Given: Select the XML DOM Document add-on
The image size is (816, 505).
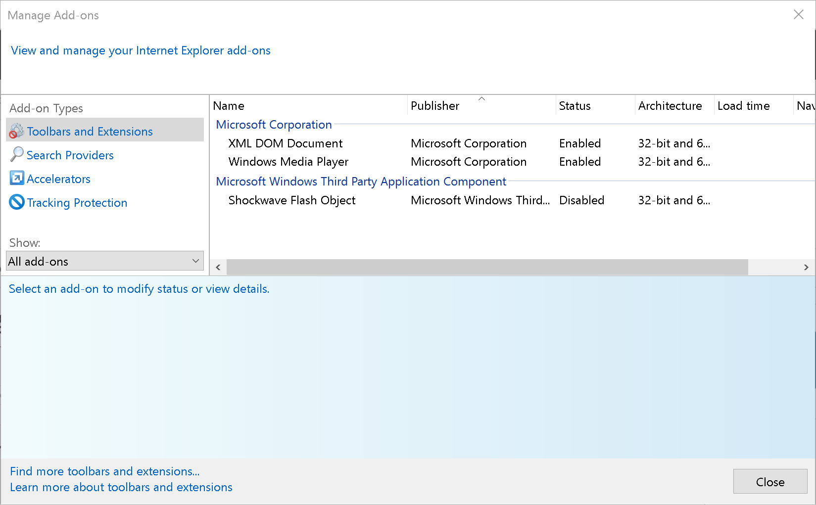Looking at the screenshot, I should coord(286,143).
